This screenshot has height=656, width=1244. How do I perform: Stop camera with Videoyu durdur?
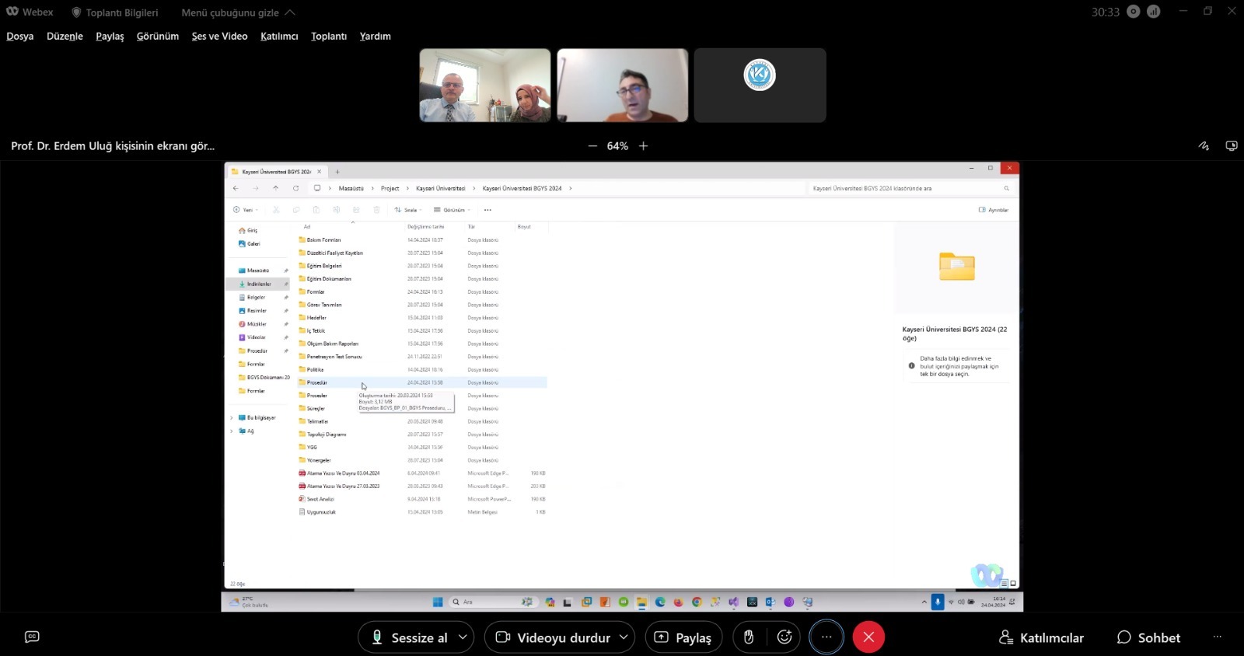click(554, 637)
